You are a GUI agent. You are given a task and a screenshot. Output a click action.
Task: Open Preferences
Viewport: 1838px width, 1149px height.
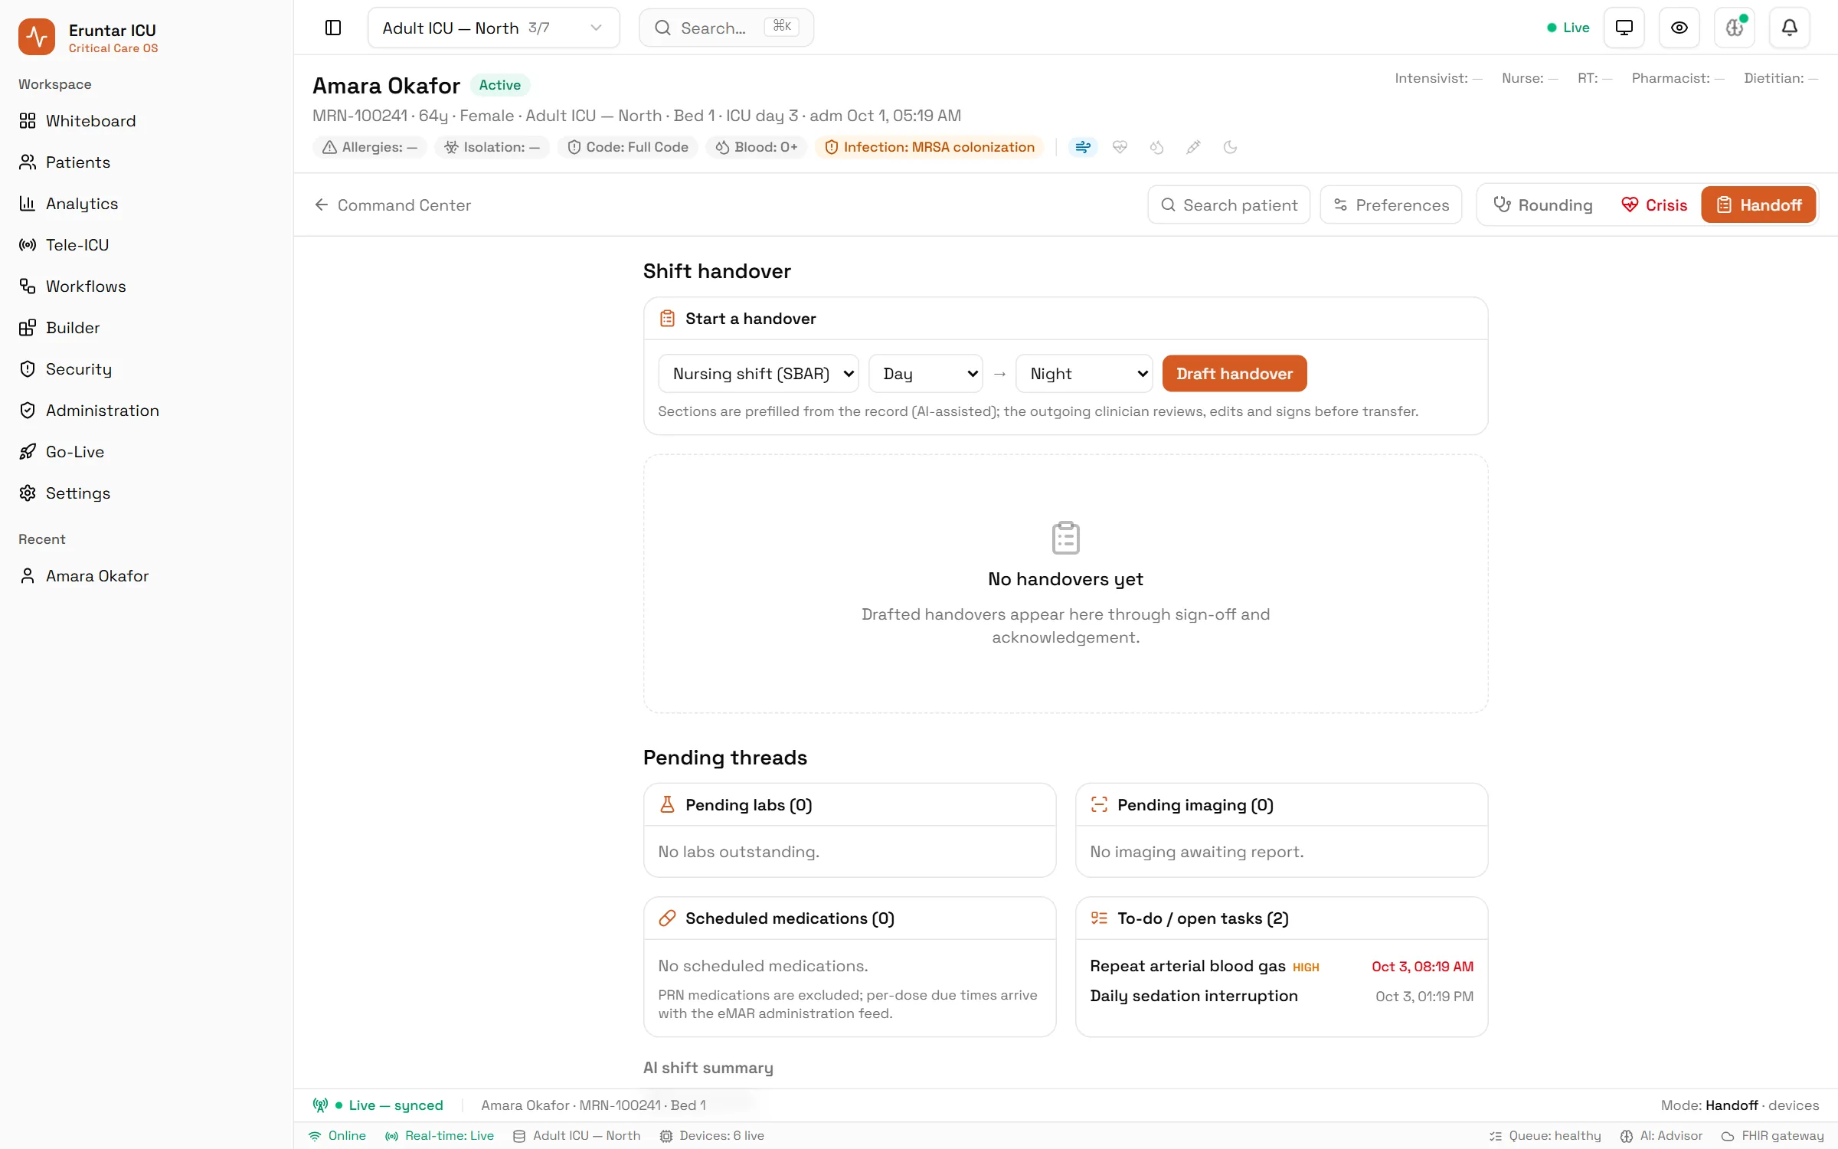tap(1391, 205)
